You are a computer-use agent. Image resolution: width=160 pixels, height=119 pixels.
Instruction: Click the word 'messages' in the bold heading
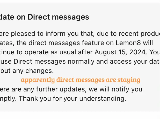(70, 17)
